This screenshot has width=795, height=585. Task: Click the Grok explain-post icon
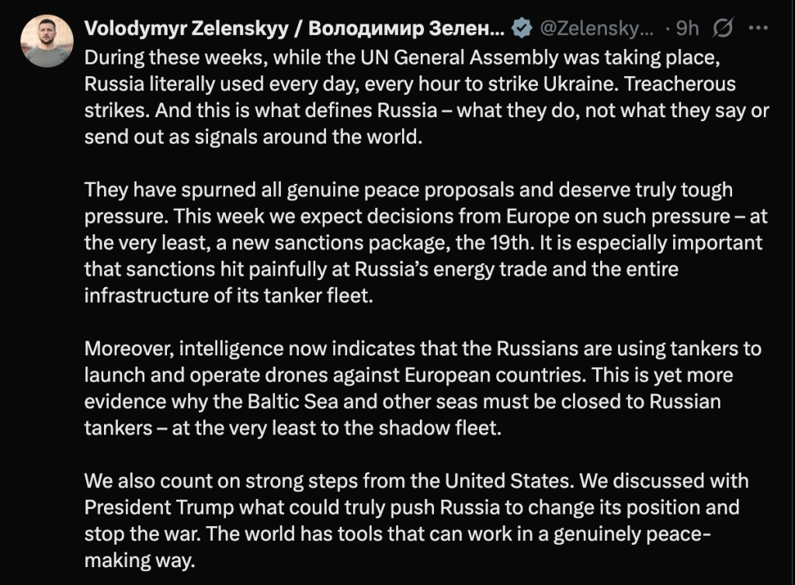point(723,29)
